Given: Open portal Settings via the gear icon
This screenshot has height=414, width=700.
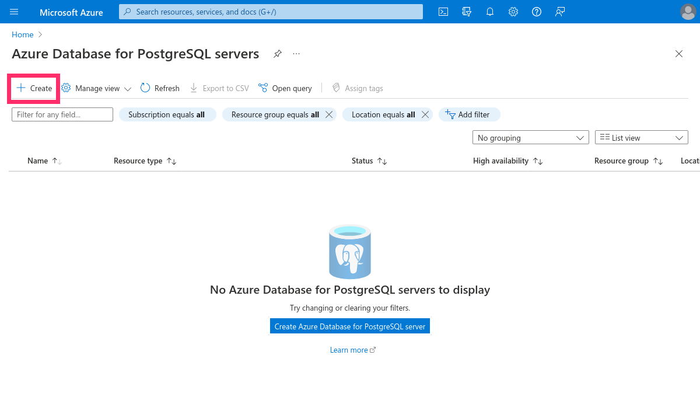Looking at the screenshot, I should point(513,12).
